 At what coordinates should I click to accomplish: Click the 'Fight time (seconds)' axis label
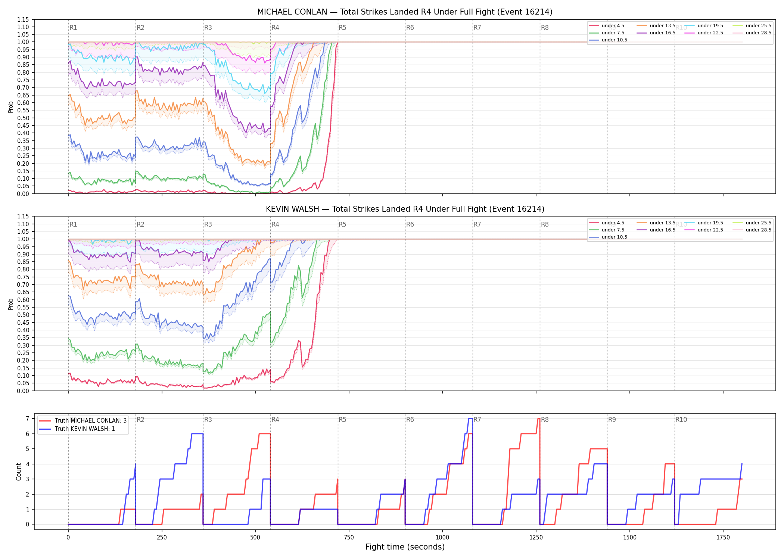405,547
